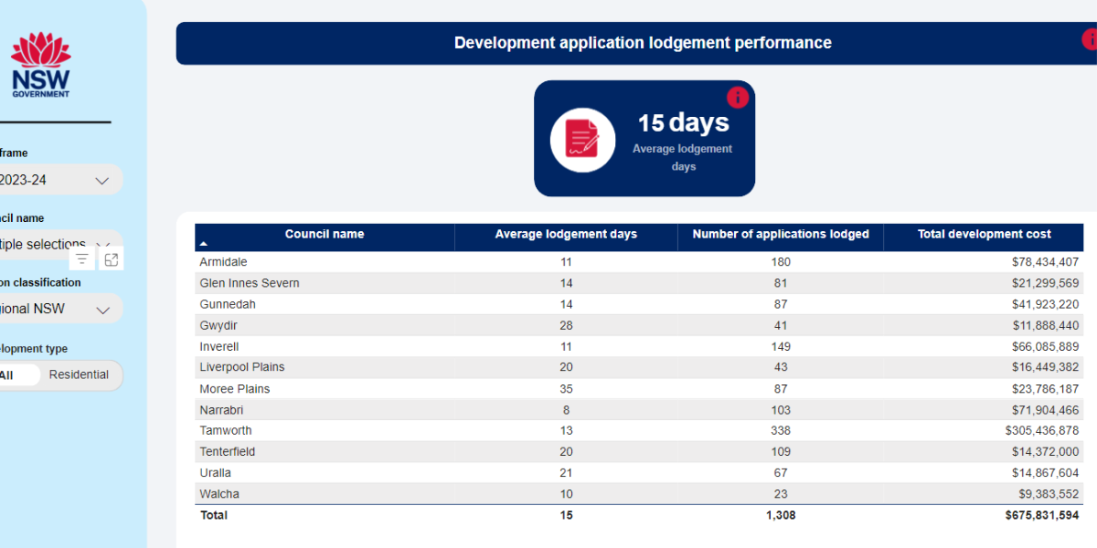Screen dimensions: 1097x548
Task: Click Tamworth's 338 applications lodged value
Action: tap(781, 430)
